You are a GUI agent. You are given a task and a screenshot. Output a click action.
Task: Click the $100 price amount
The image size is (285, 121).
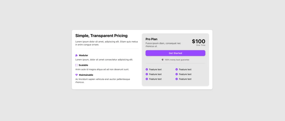tap(198, 41)
